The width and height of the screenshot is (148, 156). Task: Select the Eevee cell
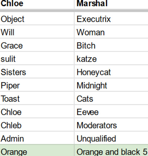(111, 111)
